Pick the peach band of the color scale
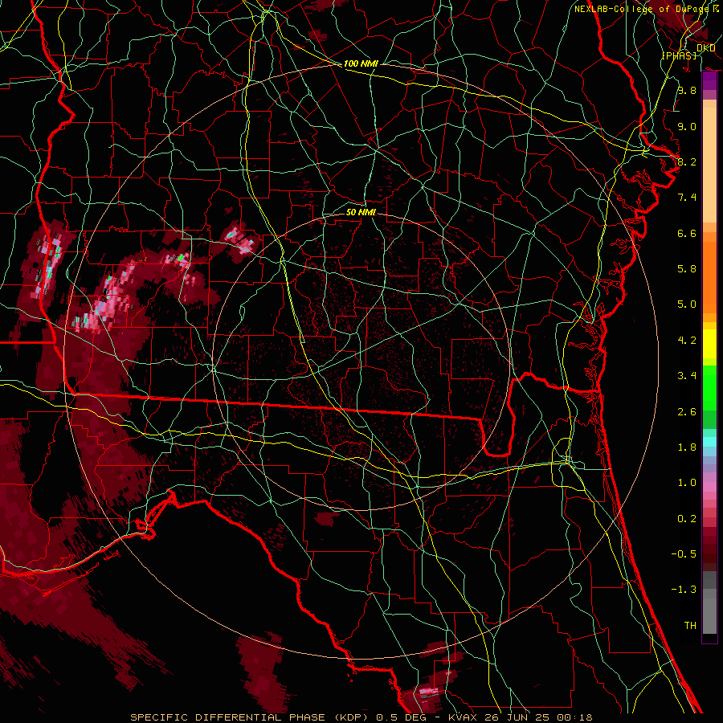This screenshot has width=723, height=723. pos(709,164)
